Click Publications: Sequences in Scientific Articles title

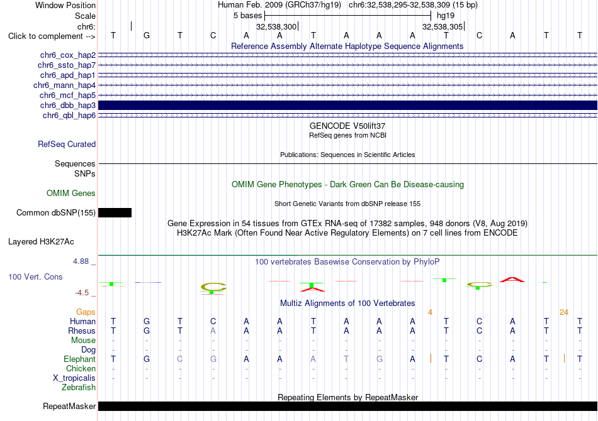click(347, 155)
